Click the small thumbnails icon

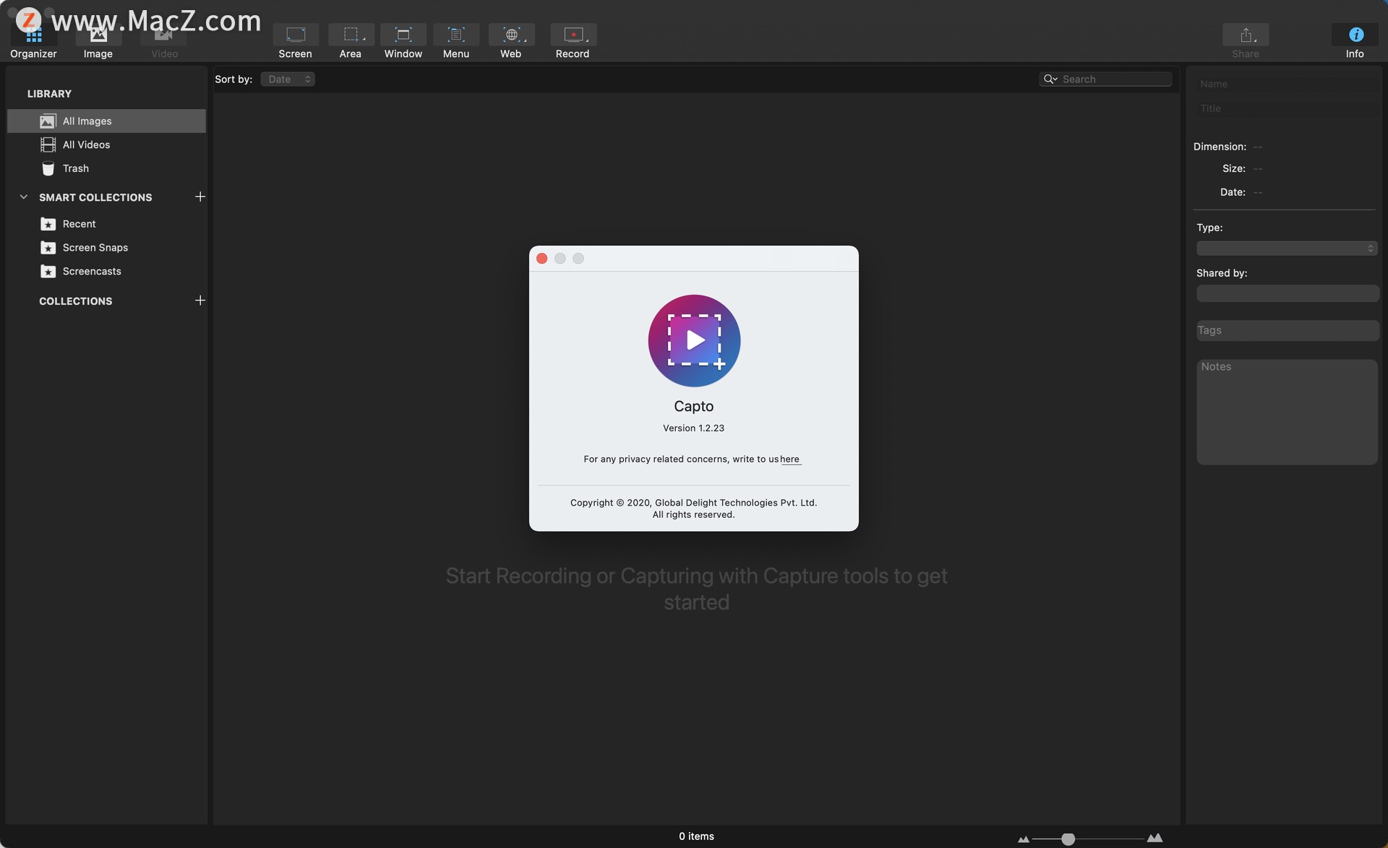(x=1023, y=839)
